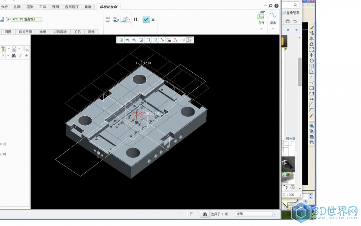Switch to the 铣削 ribbon tab
The image size is (361, 226).
tap(88, 7)
